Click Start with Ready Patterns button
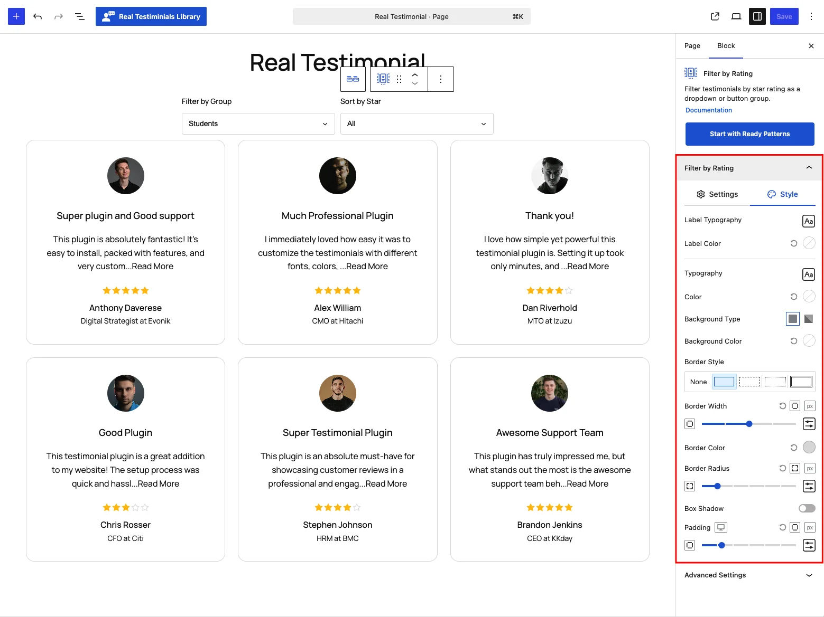Screen dimensions: 824x617 point(750,134)
